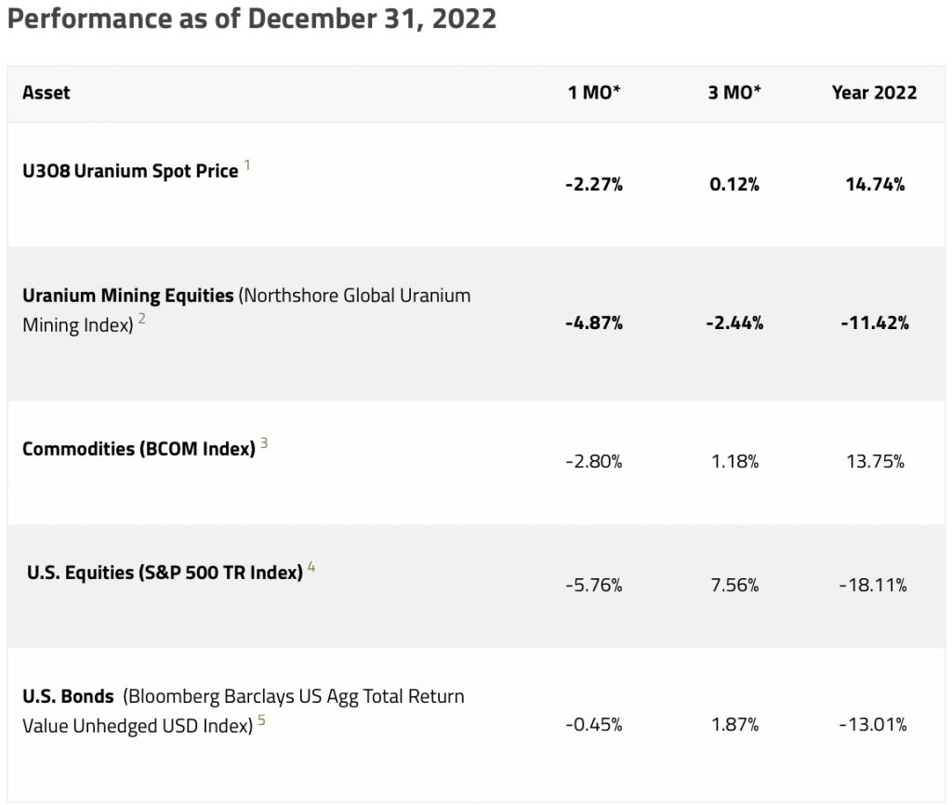Click the U.S. Bonds row label

(68, 696)
